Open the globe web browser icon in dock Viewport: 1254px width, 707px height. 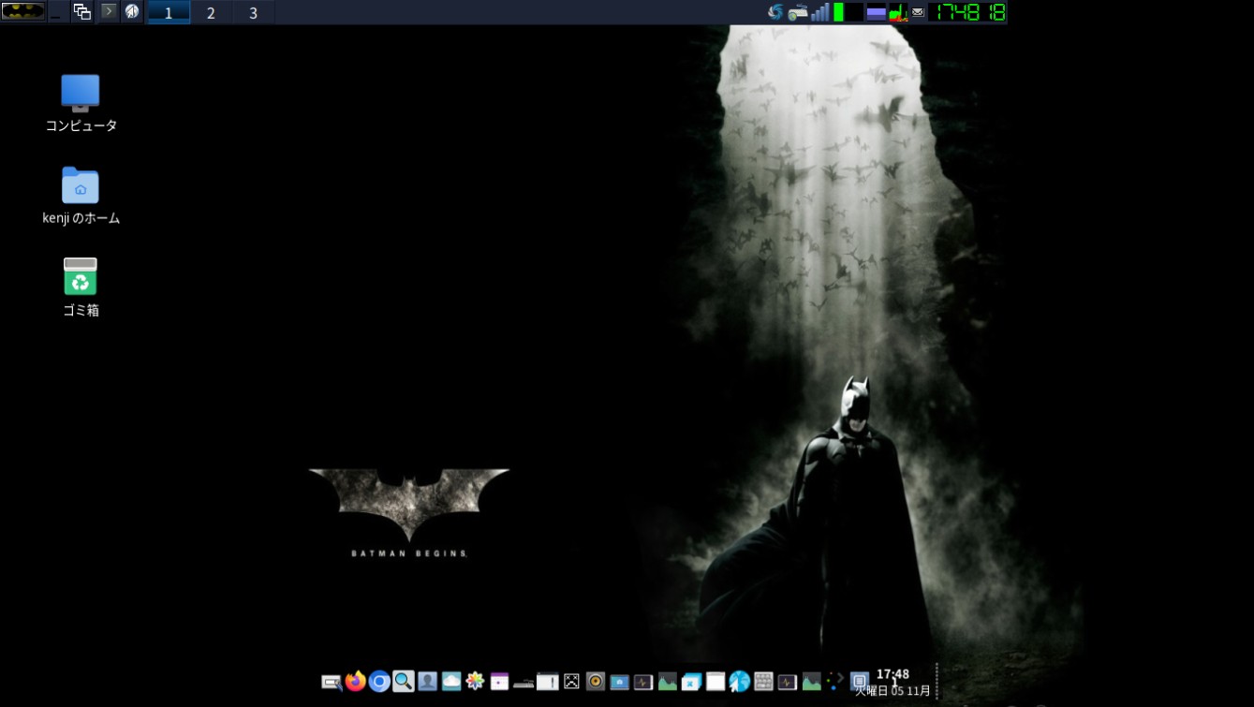pos(738,682)
